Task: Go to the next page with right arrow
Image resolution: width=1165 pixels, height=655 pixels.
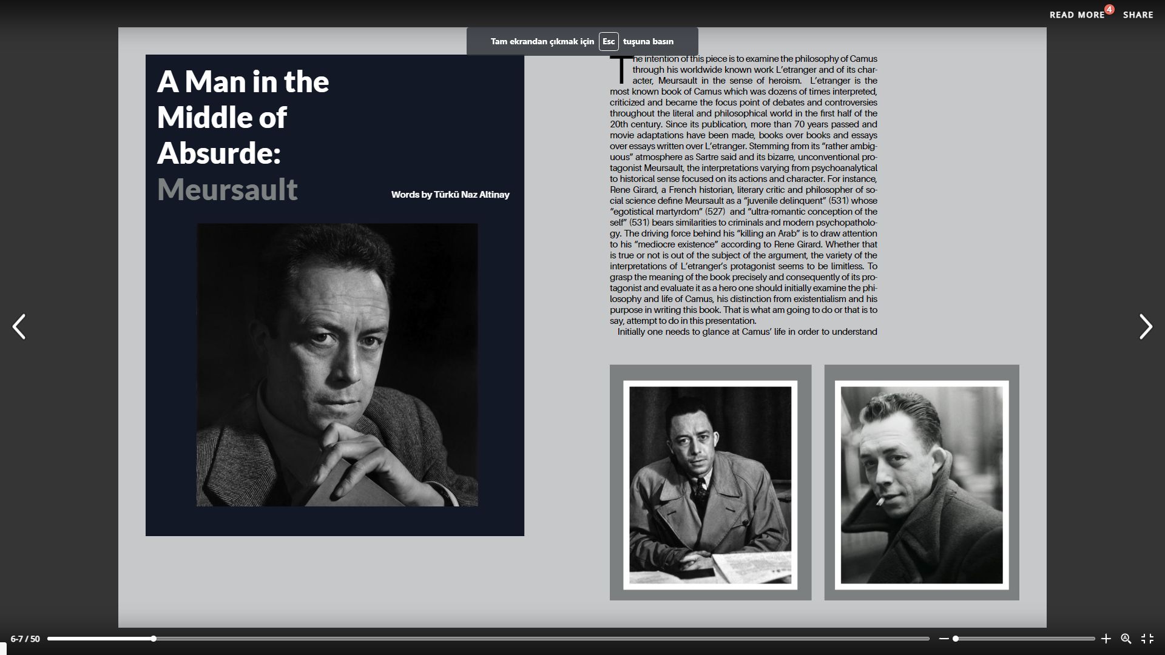Action: coord(1146,327)
